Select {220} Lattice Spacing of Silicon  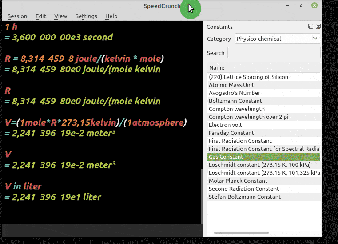point(264,77)
